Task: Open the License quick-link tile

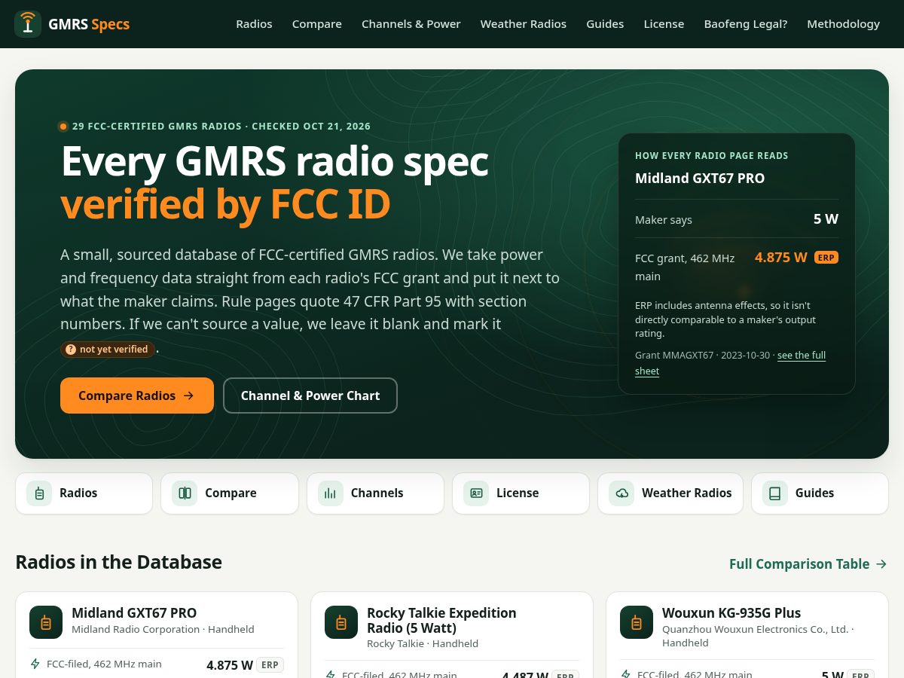Action: (521, 493)
